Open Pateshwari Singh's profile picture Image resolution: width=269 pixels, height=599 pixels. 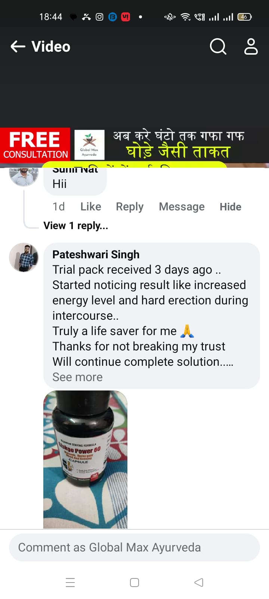(x=24, y=257)
